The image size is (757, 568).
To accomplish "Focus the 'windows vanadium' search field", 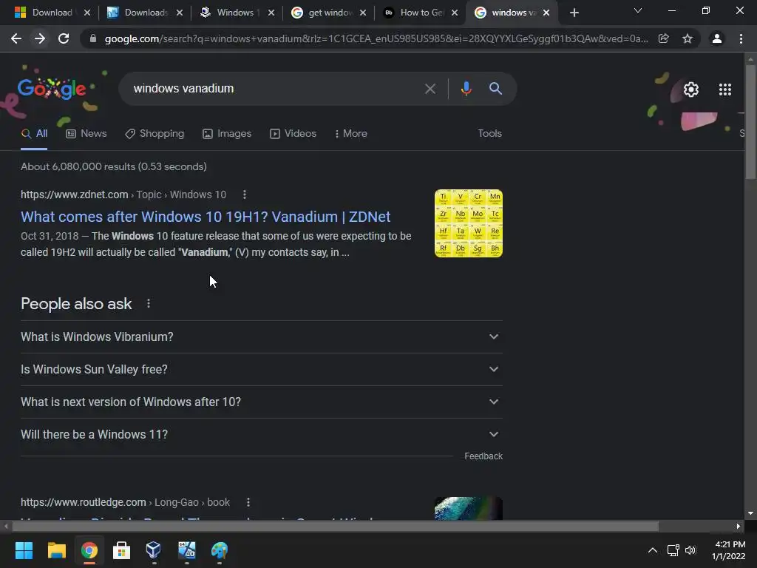I will click(275, 89).
